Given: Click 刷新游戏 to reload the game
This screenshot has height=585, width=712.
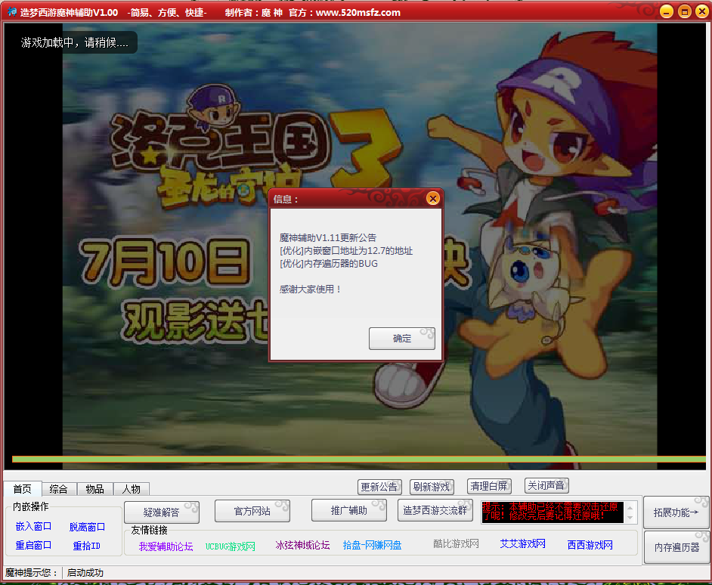Looking at the screenshot, I should point(432,487).
